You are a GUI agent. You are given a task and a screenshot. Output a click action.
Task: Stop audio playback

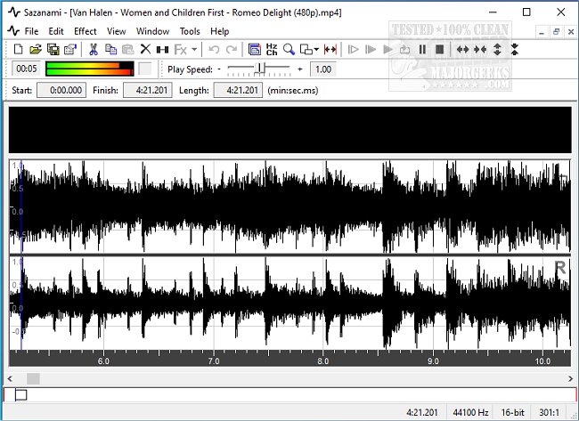pyautogui.click(x=439, y=50)
